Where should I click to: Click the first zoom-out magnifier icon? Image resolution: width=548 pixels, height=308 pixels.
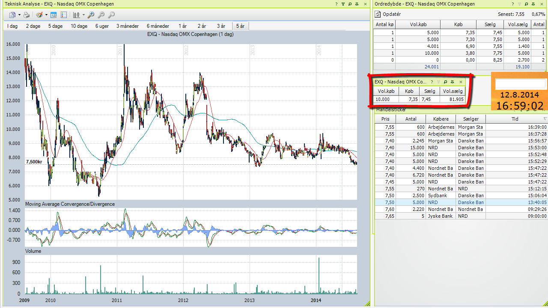101,15
